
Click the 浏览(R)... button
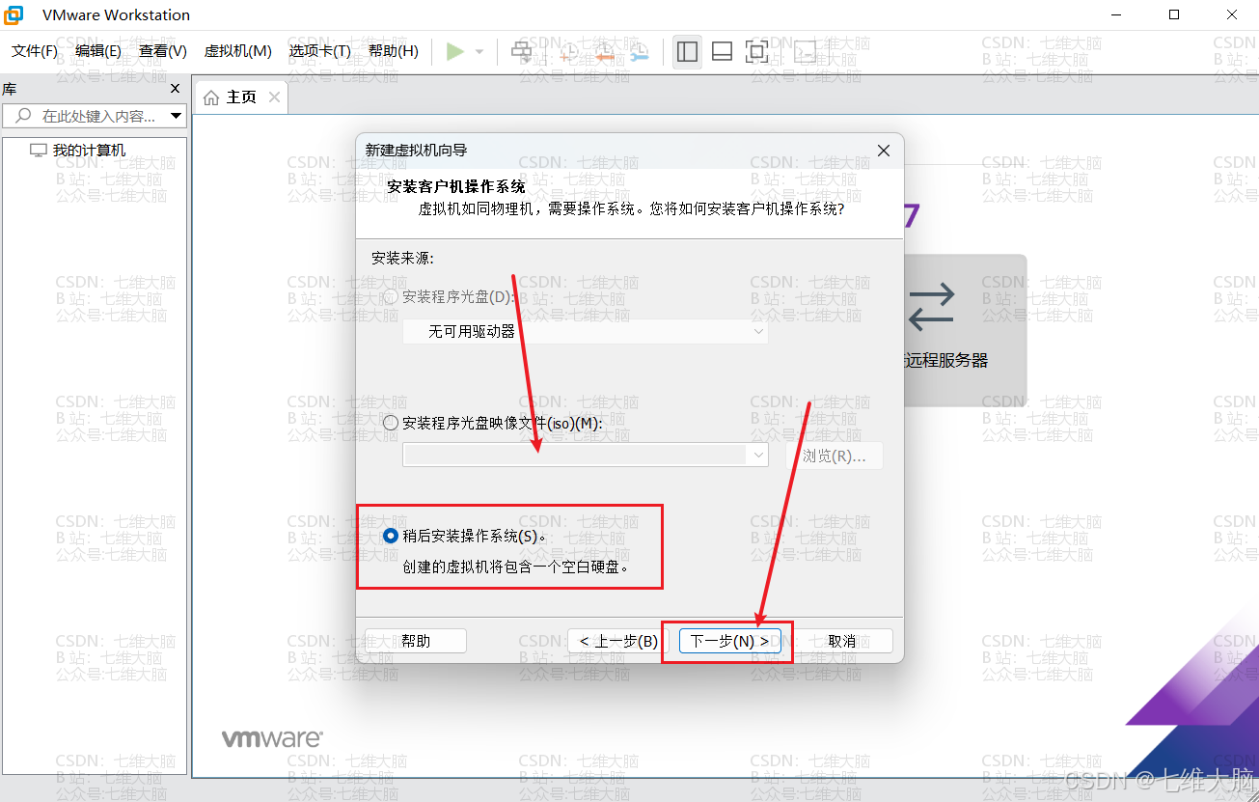click(835, 456)
